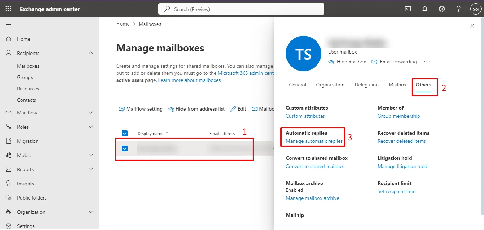Screen dimensions: 484x230
Task: Click Manage mailbox archive link
Action: 312,198
